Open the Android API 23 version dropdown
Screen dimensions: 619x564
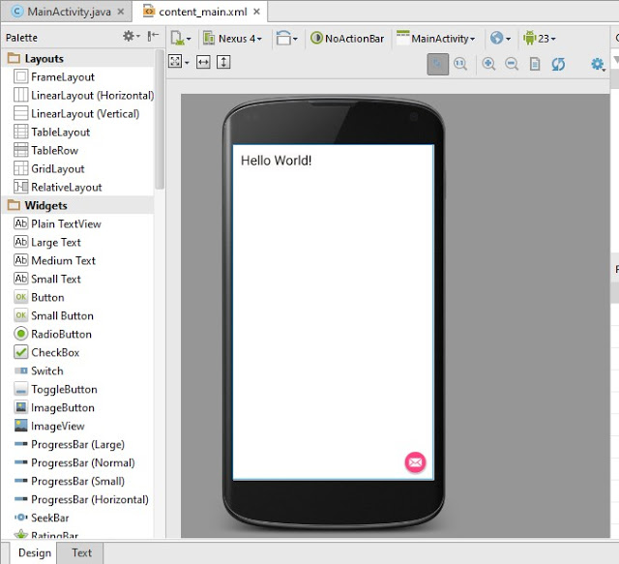tap(540, 39)
